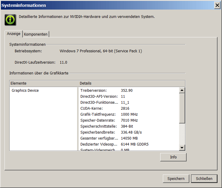This screenshot has height=188, width=222.
Task: Select the Anzeige tab
Action: coord(13,34)
